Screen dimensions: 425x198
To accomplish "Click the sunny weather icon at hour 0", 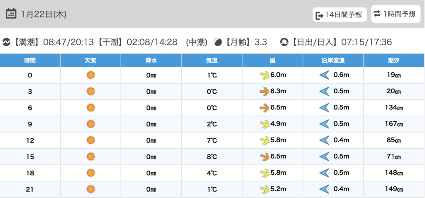I will (90, 75).
